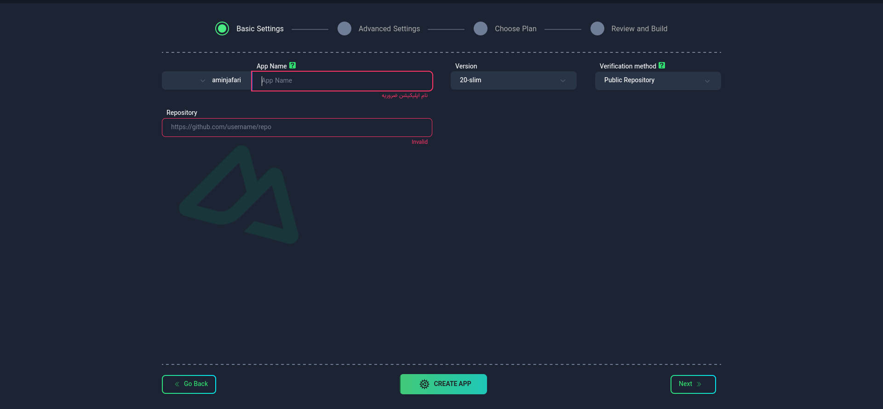Image resolution: width=883 pixels, height=409 pixels.
Task: Click the Verification method help icon
Action: (662, 66)
